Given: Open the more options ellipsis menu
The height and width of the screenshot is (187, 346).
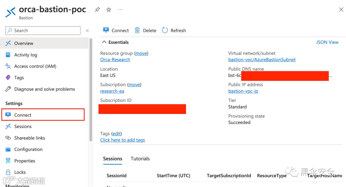Looking at the screenshot, I should (x=120, y=10).
